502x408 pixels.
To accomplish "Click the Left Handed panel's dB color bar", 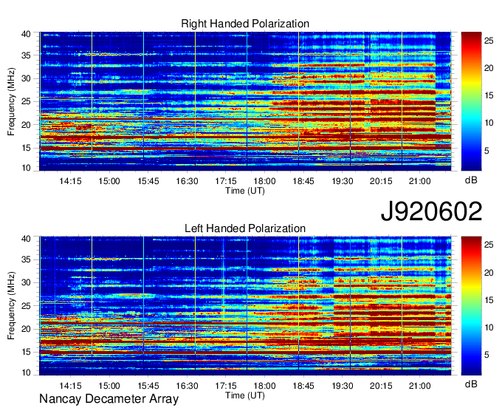I will pyautogui.click(x=471, y=306).
